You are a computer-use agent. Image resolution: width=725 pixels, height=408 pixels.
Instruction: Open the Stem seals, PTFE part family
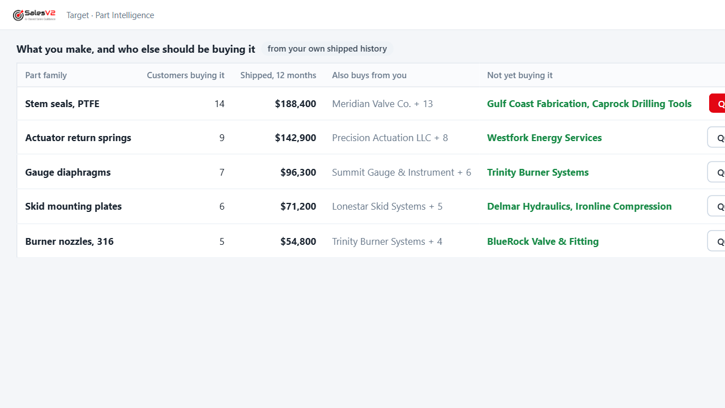62,104
